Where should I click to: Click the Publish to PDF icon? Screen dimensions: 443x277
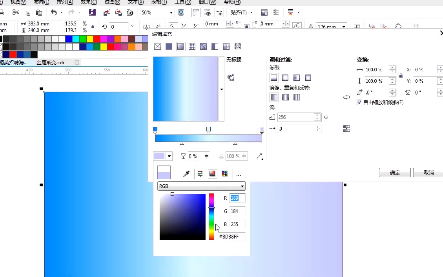tap(130, 12)
